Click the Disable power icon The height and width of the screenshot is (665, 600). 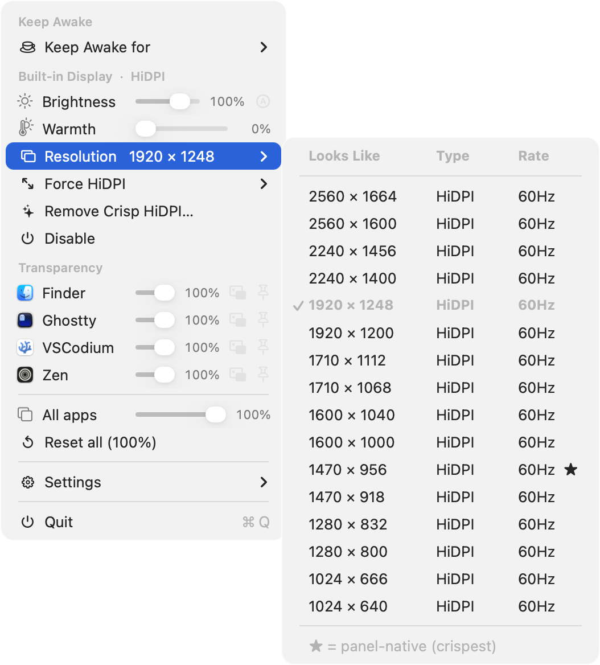pyautogui.click(x=27, y=239)
